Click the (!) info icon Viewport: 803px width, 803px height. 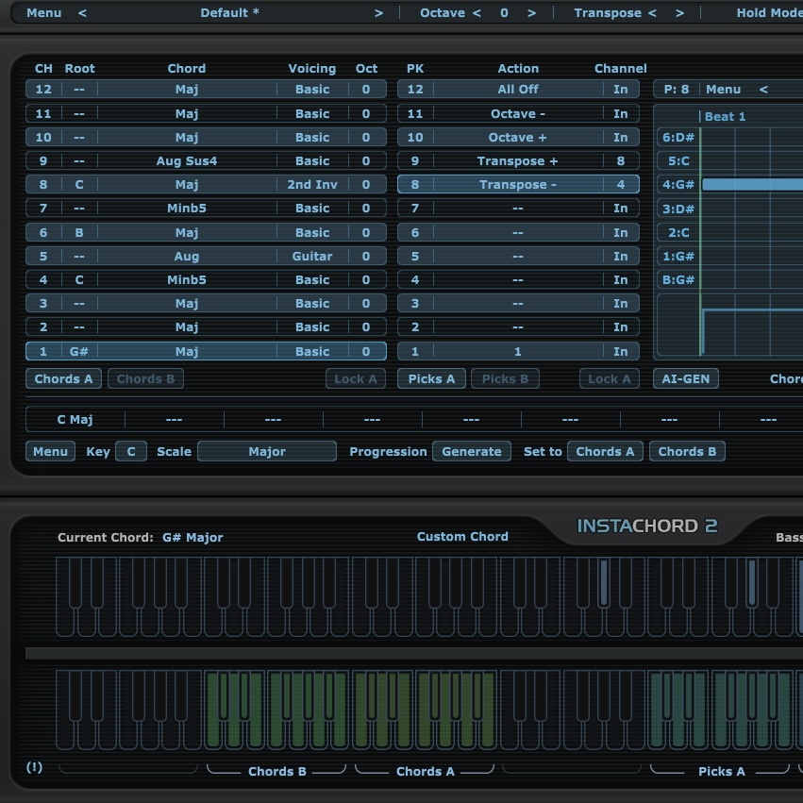pos(35,767)
